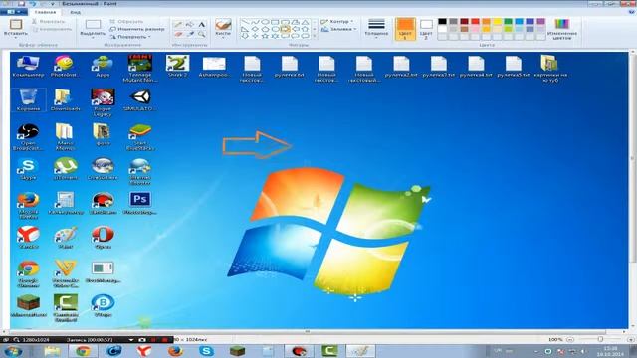Expand the Paste (Вставить) dropdown arrow
637x358 pixels.
16,38
